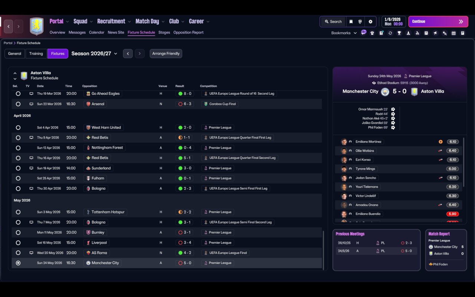
Task: Open the world globe icon beside Search
Action: point(360,22)
